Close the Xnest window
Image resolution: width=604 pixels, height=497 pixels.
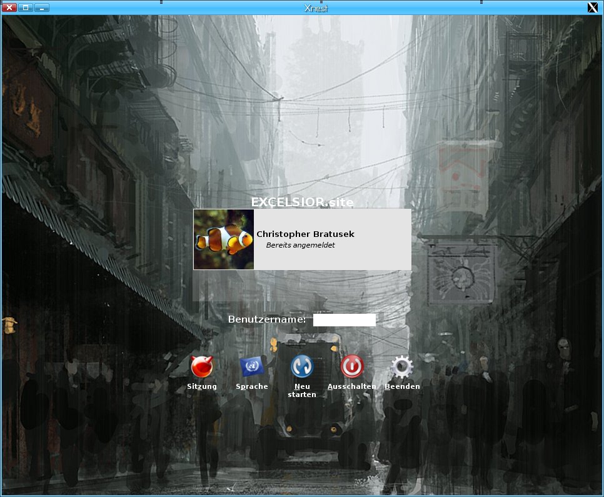(x=9, y=8)
